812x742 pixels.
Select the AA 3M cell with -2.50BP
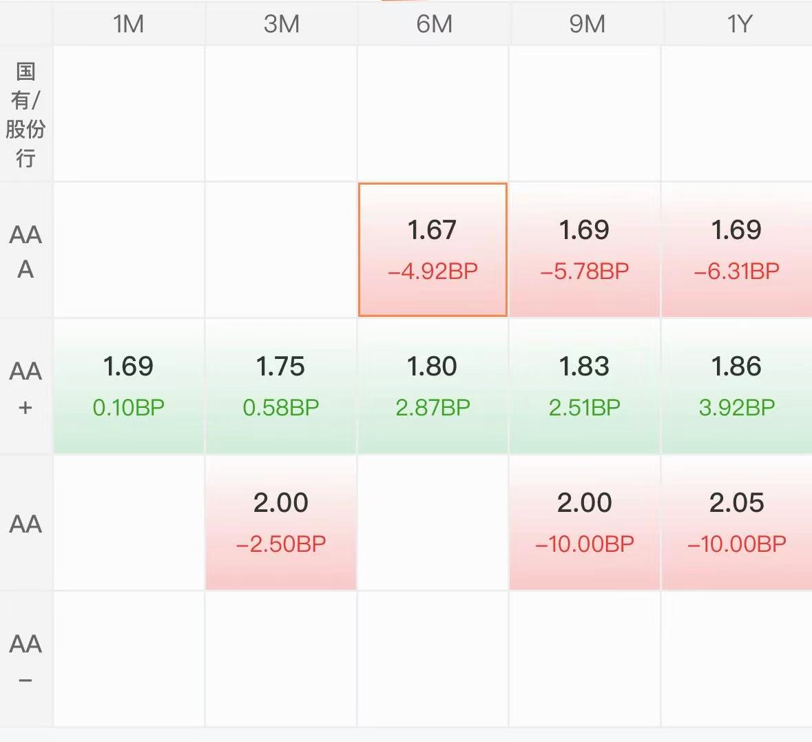click(281, 522)
